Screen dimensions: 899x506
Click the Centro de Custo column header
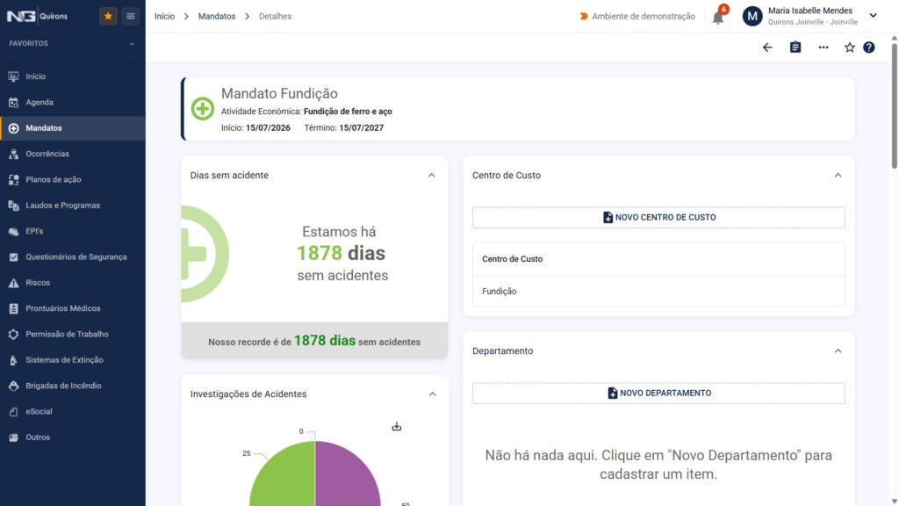(512, 259)
